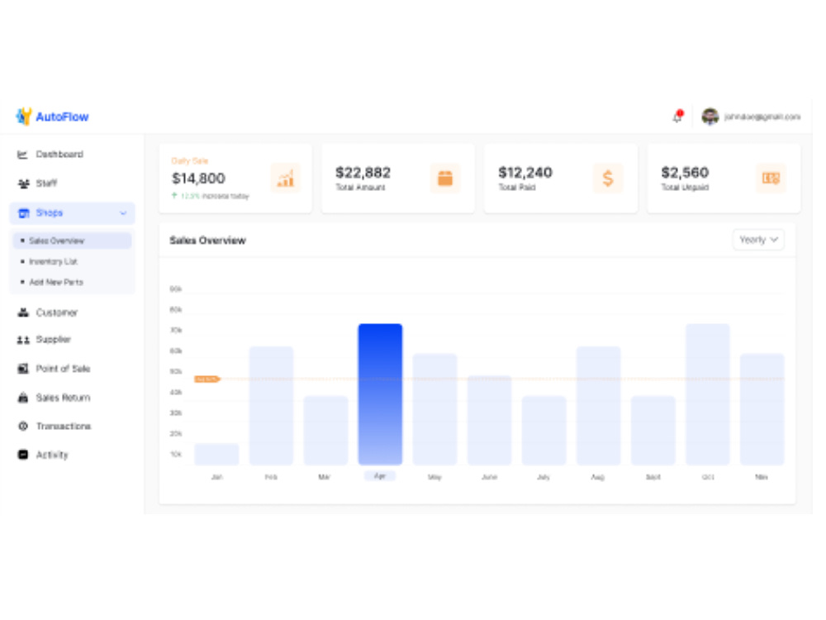Select the June bar in chart
This screenshot has width=826, height=620.
pyautogui.click(x=489, y=420)
